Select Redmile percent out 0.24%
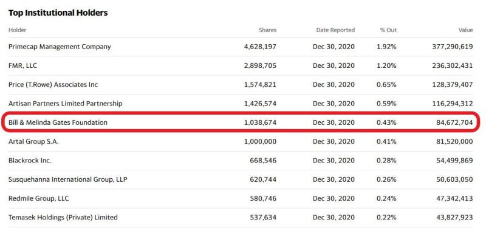Screen dimensions: 486x234 pos(386,198)
